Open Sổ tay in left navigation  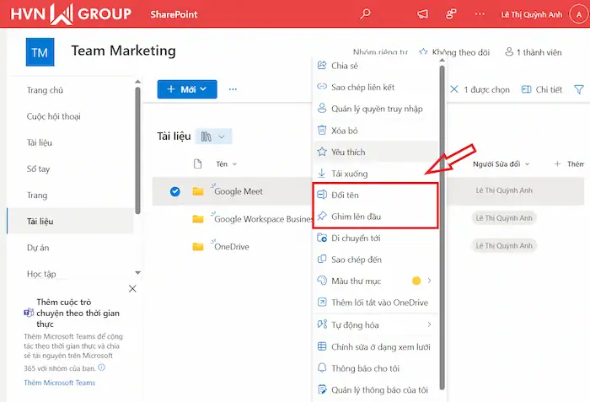pos(39,169)
